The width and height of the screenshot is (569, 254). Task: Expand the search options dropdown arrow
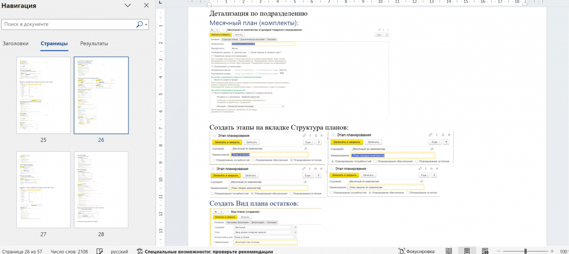147,24
